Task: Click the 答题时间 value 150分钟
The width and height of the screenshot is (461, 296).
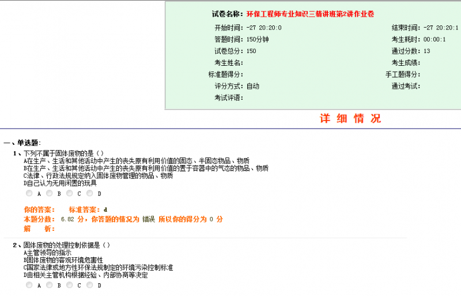Action: pos(258,39)
